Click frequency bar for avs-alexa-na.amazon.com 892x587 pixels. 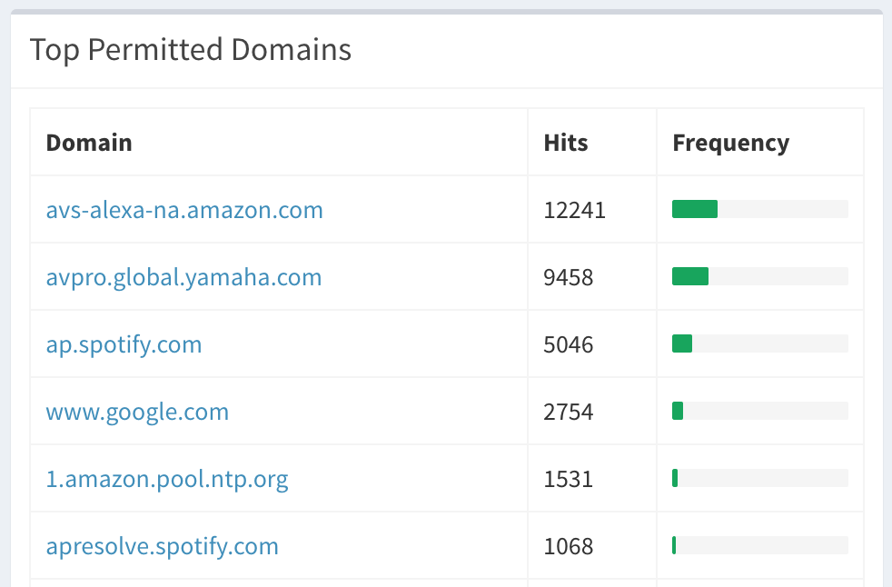pos(760,209)
